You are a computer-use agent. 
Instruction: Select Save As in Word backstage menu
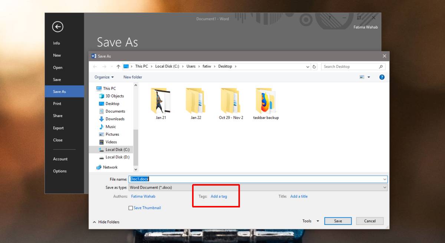pos(65,91)
